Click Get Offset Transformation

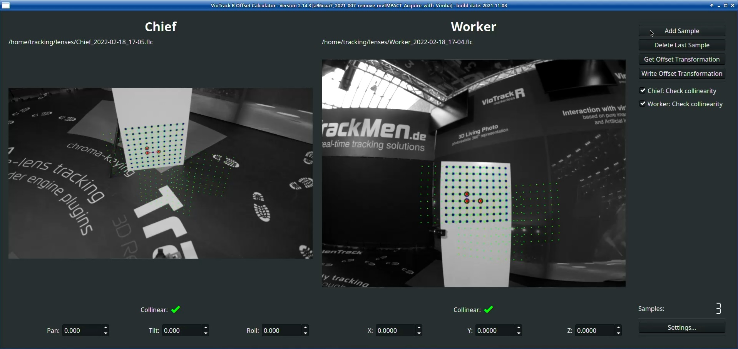(x=681, y=59)
